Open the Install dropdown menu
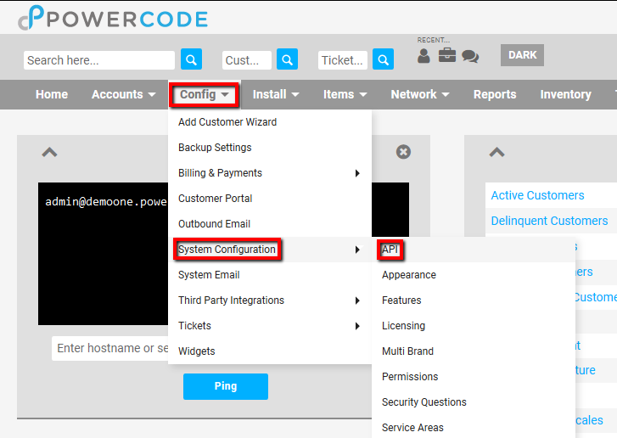617x438 pixels. coord(276,94)
